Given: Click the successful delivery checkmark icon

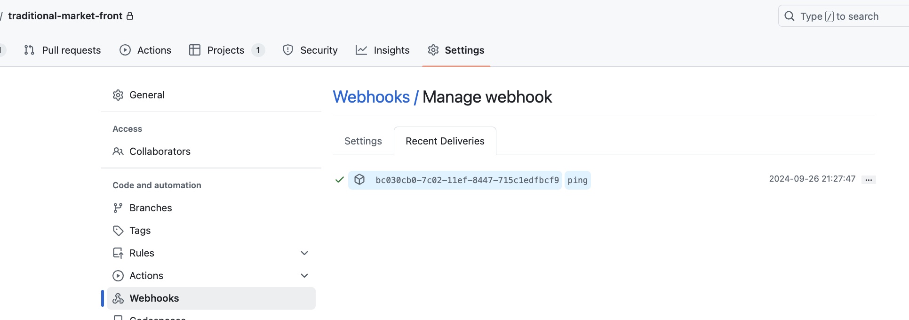Looking at the screenshot, I should click(x=340, y=180).
